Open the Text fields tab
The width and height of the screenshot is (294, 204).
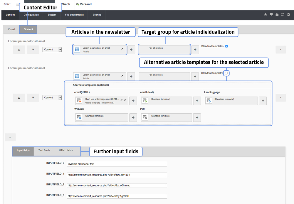tap(44, 151)
